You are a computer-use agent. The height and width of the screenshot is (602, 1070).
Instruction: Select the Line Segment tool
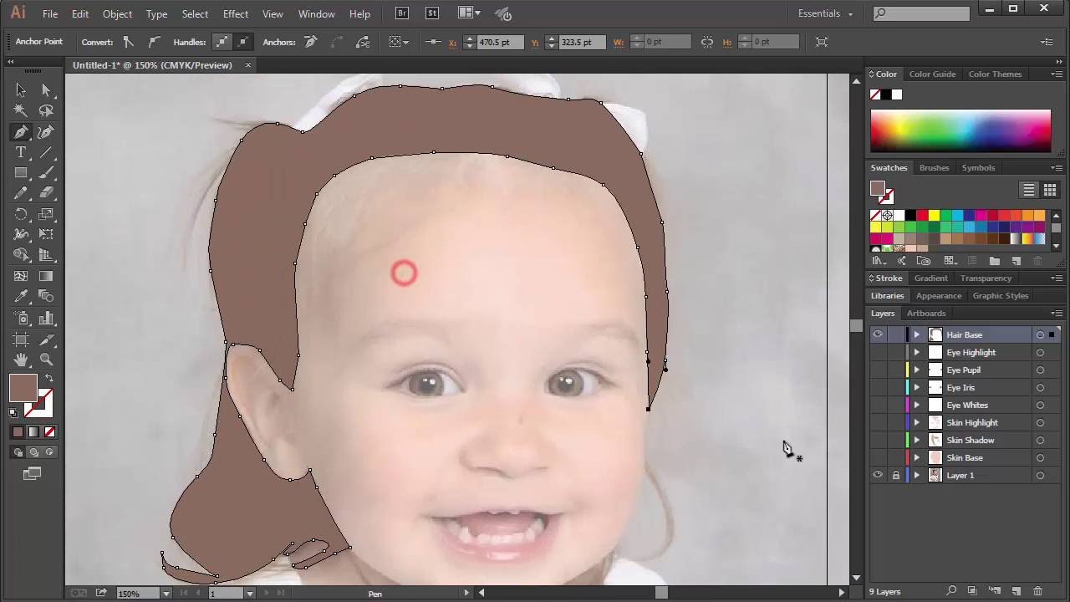tap(46, 153)
